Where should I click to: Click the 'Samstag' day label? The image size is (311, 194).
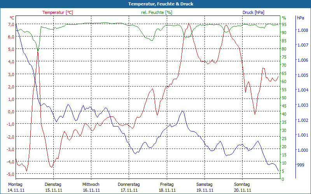pyautogui.click(x=204, y=185)
